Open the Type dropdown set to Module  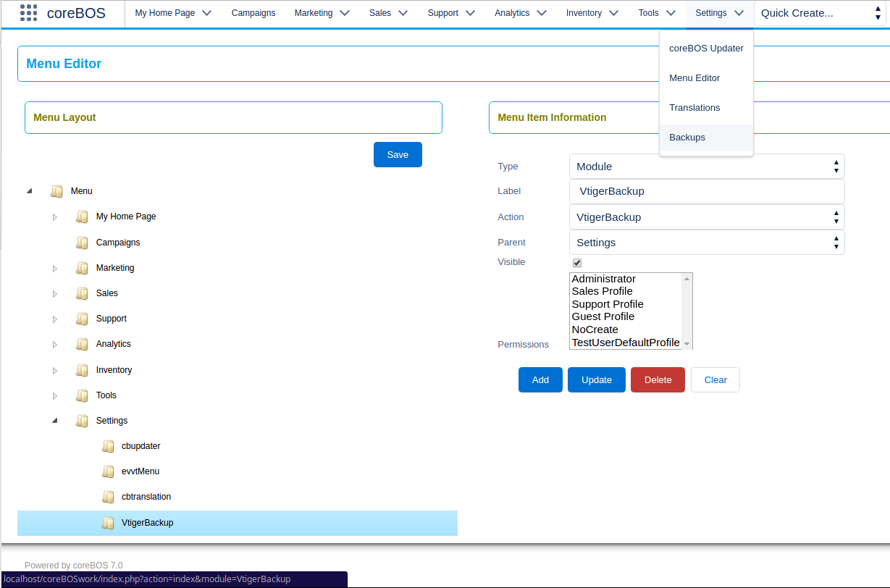tap(706, 167)
